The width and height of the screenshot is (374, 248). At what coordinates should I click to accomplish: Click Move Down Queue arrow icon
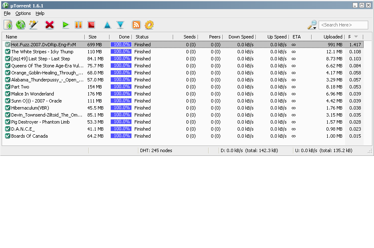120,25
